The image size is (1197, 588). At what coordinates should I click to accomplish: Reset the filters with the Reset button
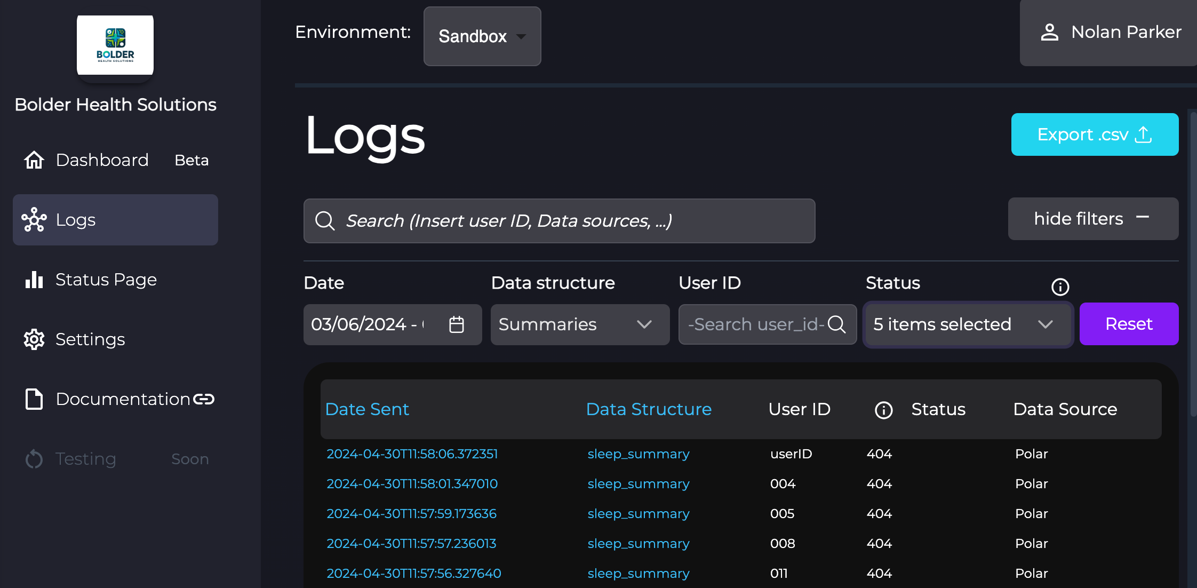tap(1129, 324)
